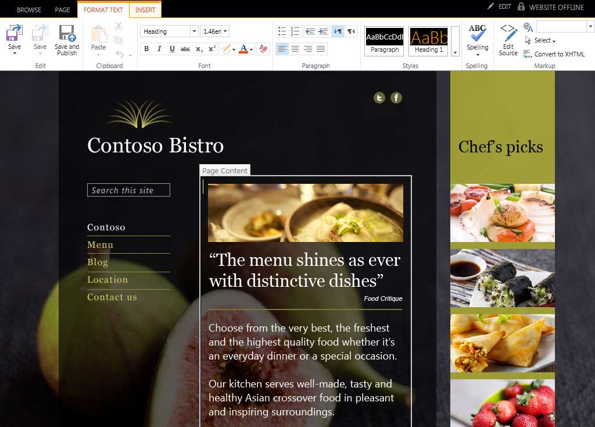
Task: Open the Spelling dropdown arrow
Action: click(x=478, y=55)
